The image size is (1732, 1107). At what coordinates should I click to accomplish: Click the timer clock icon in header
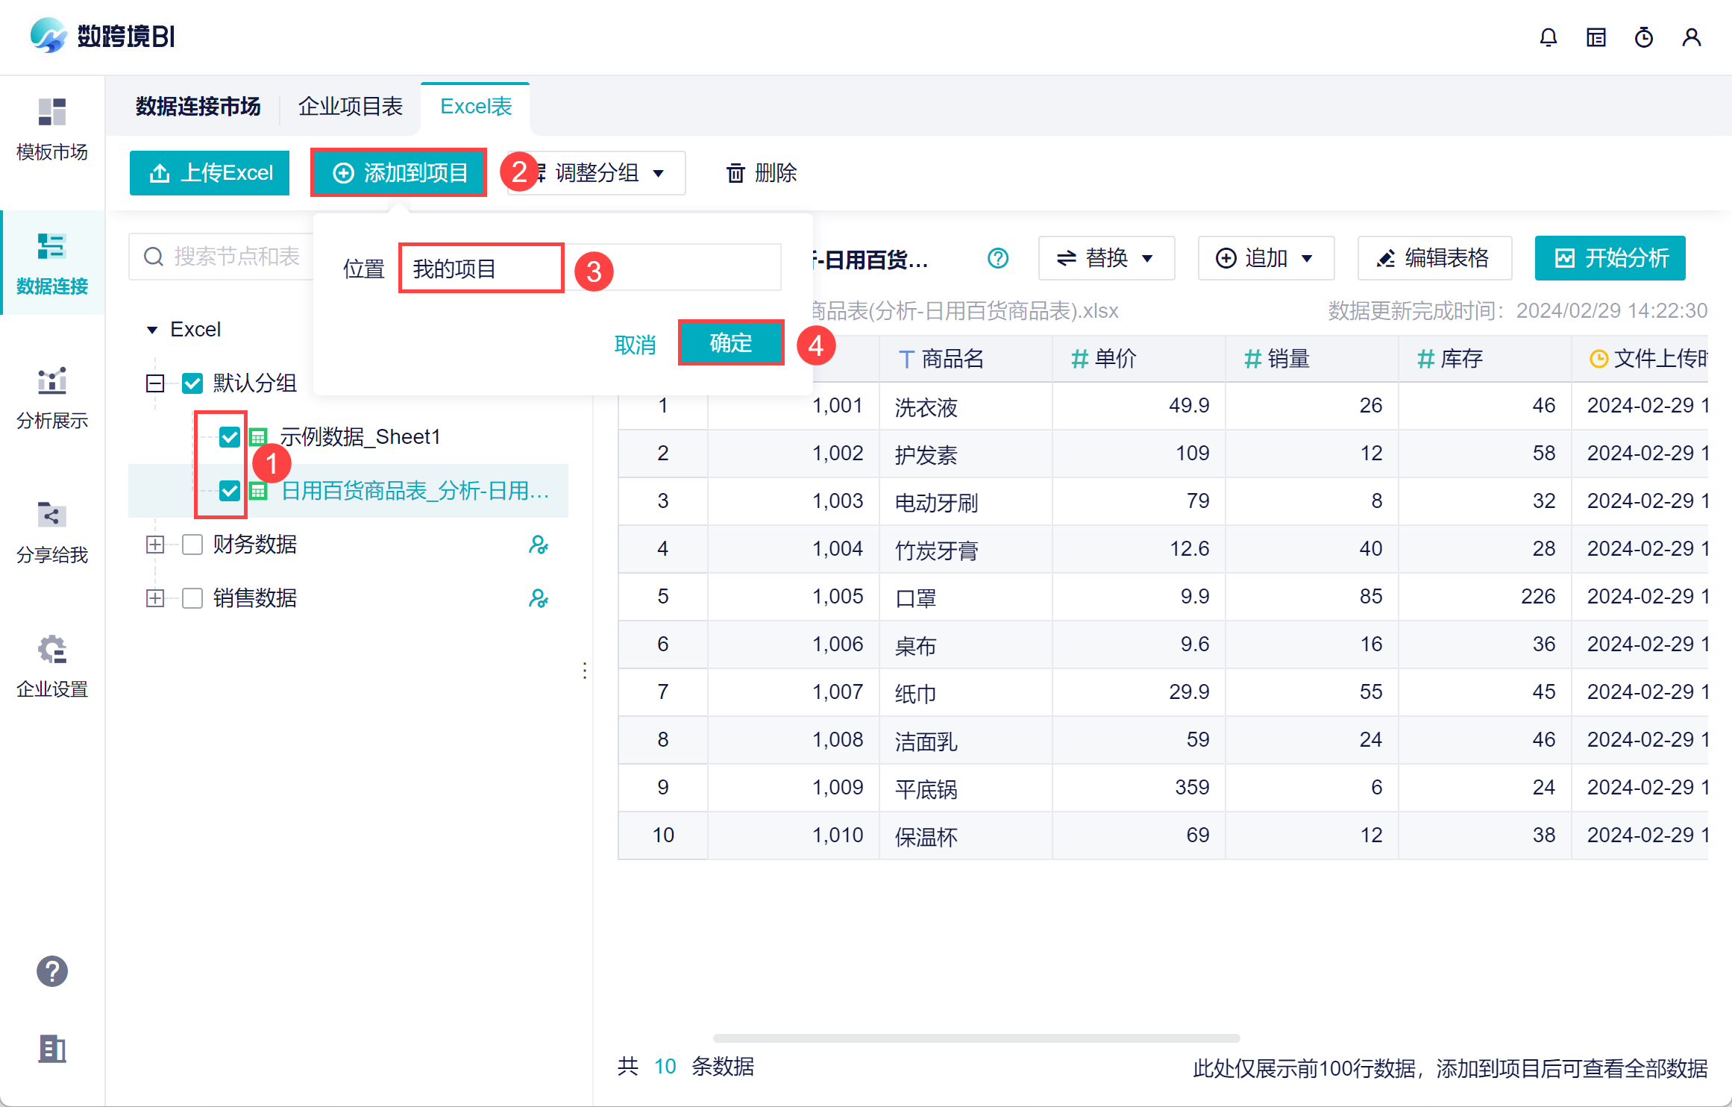(1643, 37)
